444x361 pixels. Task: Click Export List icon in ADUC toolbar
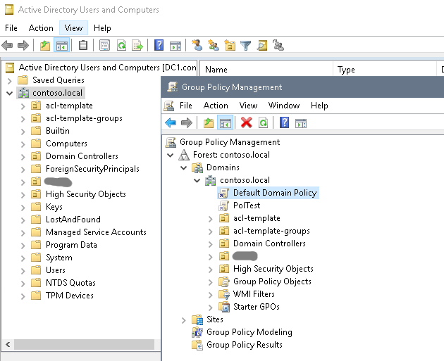tap(137, 45)
